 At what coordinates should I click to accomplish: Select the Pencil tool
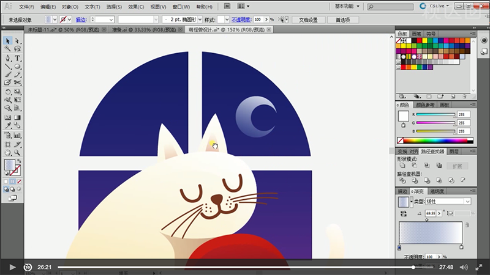click(x=17, y=75)
